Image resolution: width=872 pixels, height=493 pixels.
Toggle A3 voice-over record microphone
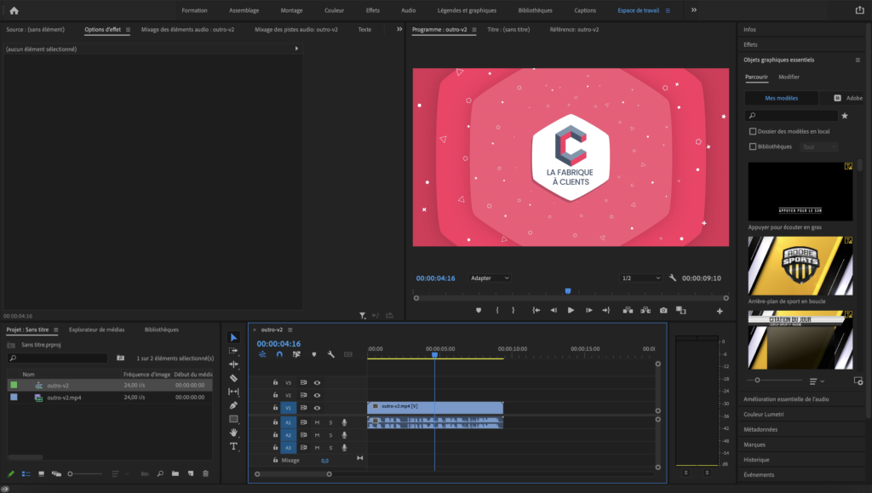tap(344, 447)
